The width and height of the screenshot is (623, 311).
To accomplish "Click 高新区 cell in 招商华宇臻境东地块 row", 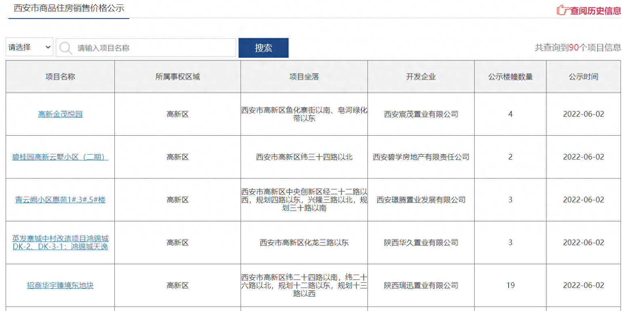I will pos(177,286).
